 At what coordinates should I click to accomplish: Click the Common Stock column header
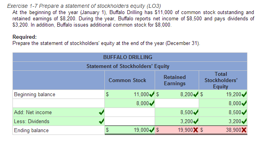[127, 80]
